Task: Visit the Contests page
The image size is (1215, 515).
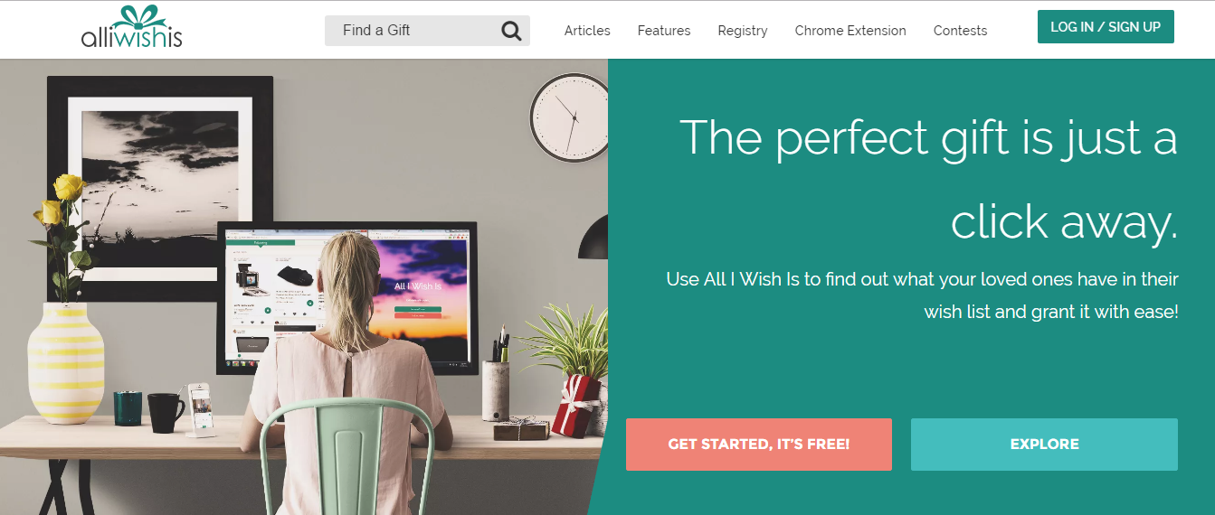Action: point(960,31)
